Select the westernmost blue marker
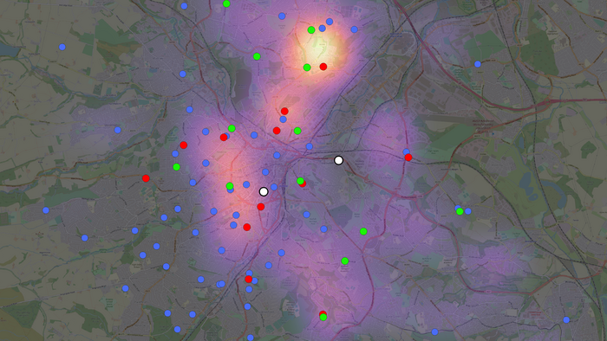607x341 pixels. 46,210
